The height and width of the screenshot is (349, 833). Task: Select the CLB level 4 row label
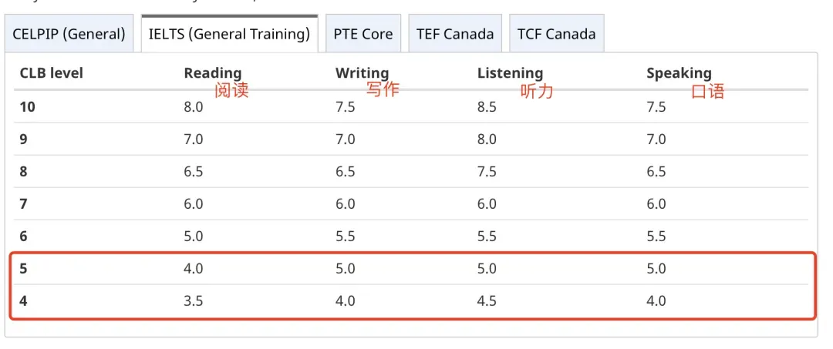click(24, 300)
